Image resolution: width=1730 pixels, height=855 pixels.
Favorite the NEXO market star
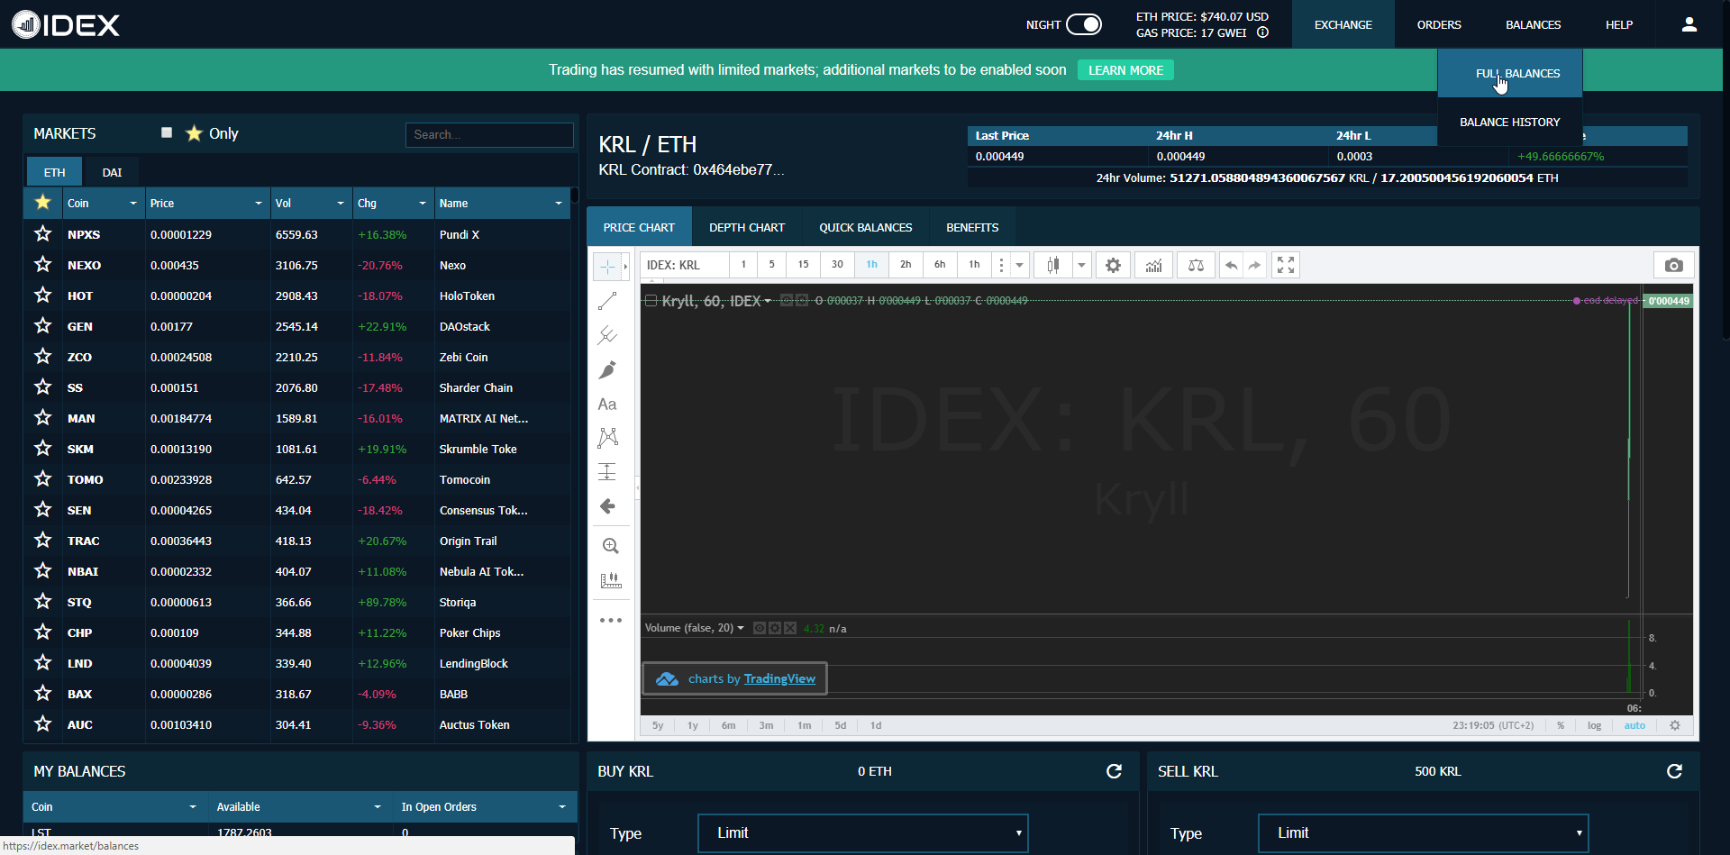(x=42, y=265)
